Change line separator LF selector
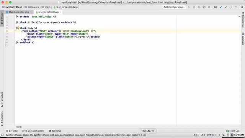The image size is (245, 138). click(x=203, y=135)
